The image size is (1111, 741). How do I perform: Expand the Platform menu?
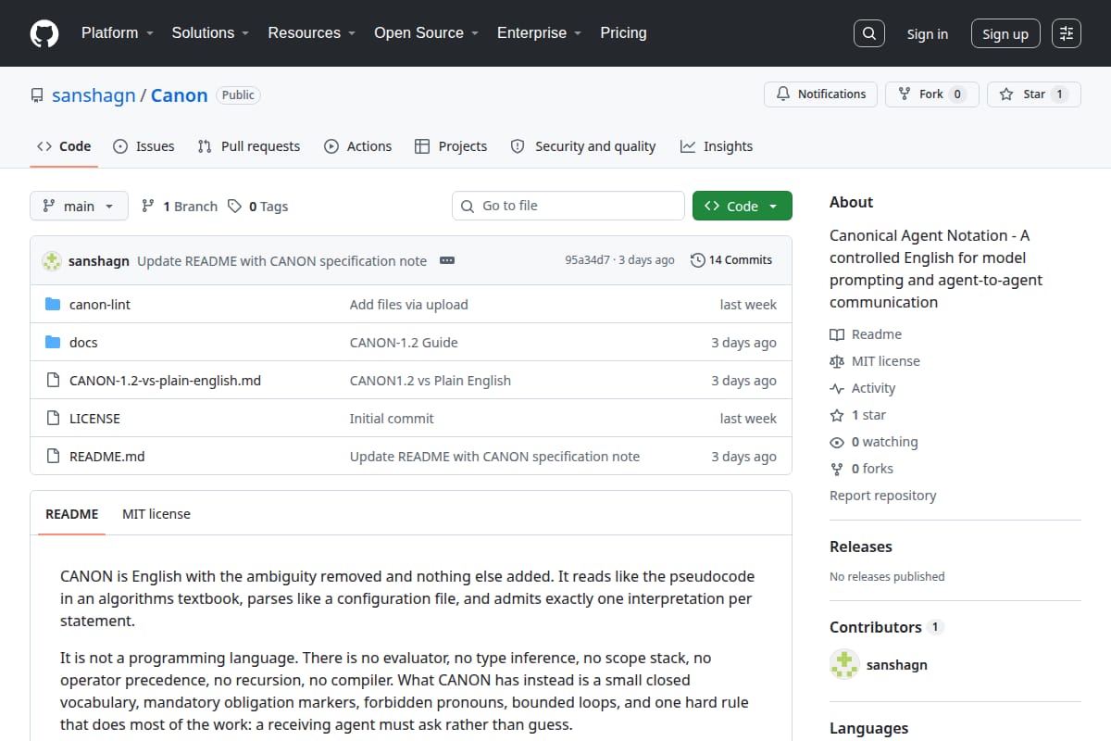(117, 33)
